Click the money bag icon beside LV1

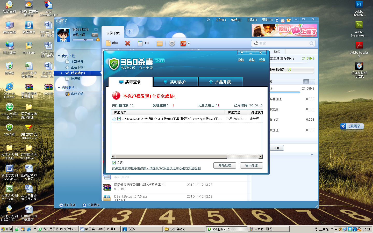(98, 40)
